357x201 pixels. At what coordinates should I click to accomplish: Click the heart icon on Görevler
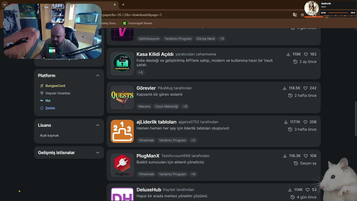tap(305, 88)
